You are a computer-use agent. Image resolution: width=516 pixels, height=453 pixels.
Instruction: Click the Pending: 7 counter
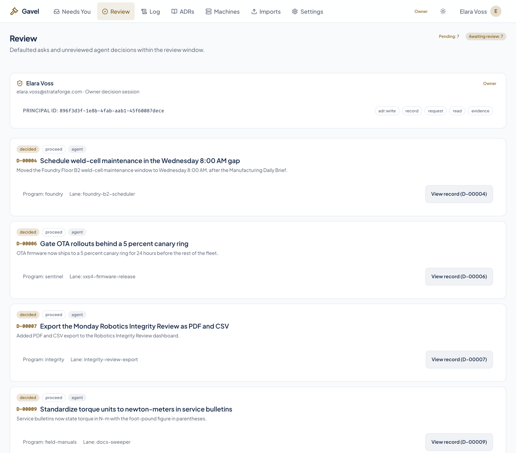coord(449,36)
